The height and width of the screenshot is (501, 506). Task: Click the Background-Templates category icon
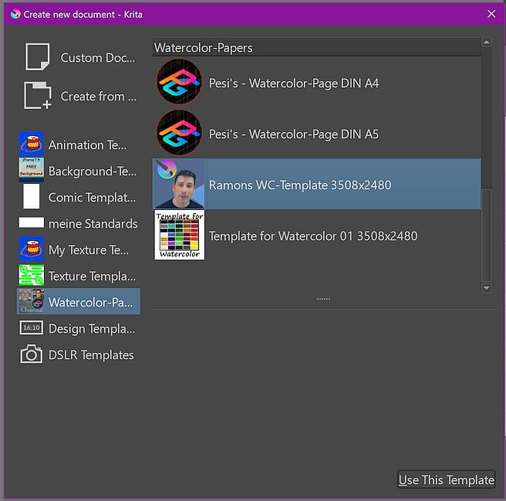(31, 171)
